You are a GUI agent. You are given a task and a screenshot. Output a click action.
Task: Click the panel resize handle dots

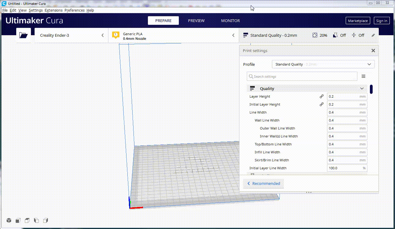coord(309,193)
